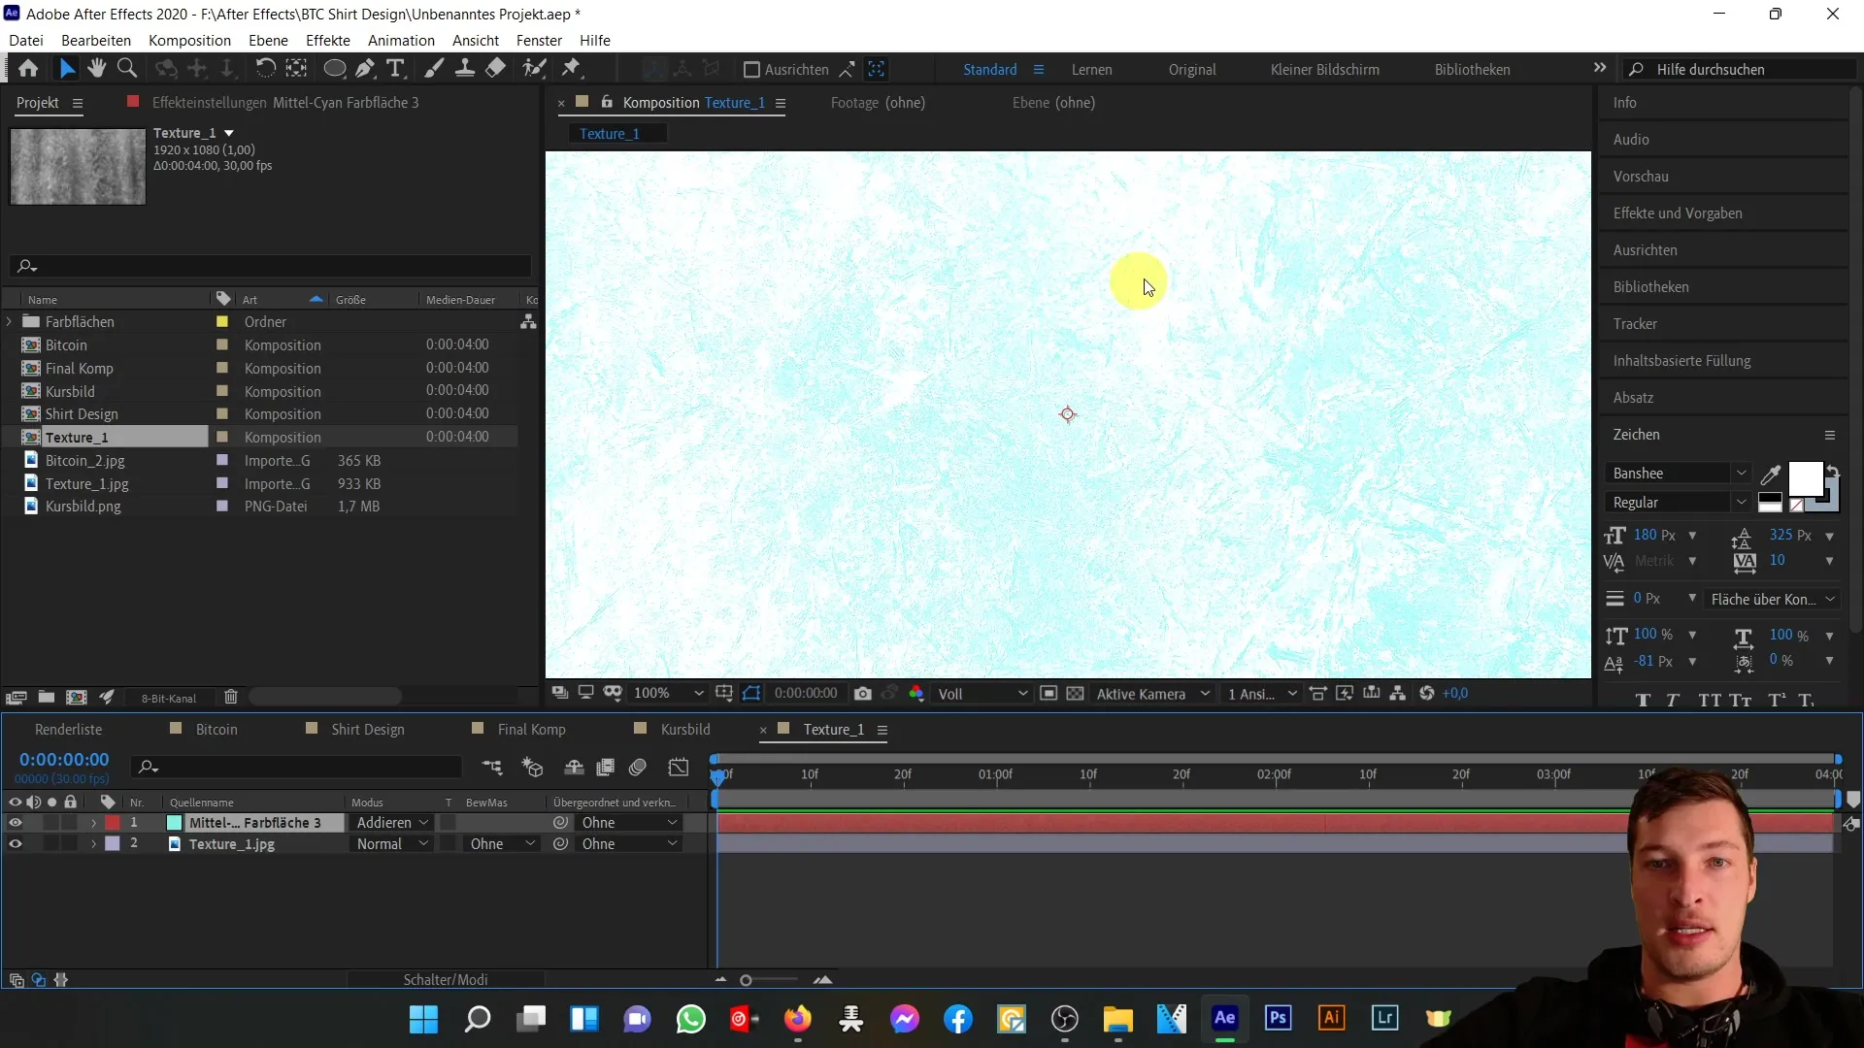Click the 8-Bit-Kanal color depth button

(169, 699)
